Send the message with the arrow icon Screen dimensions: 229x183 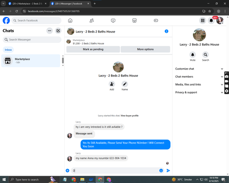pos(168,171)
